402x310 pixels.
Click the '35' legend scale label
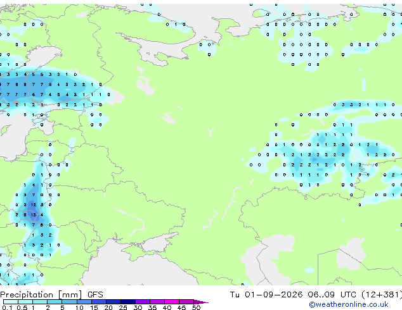click(x=152, y=307)
